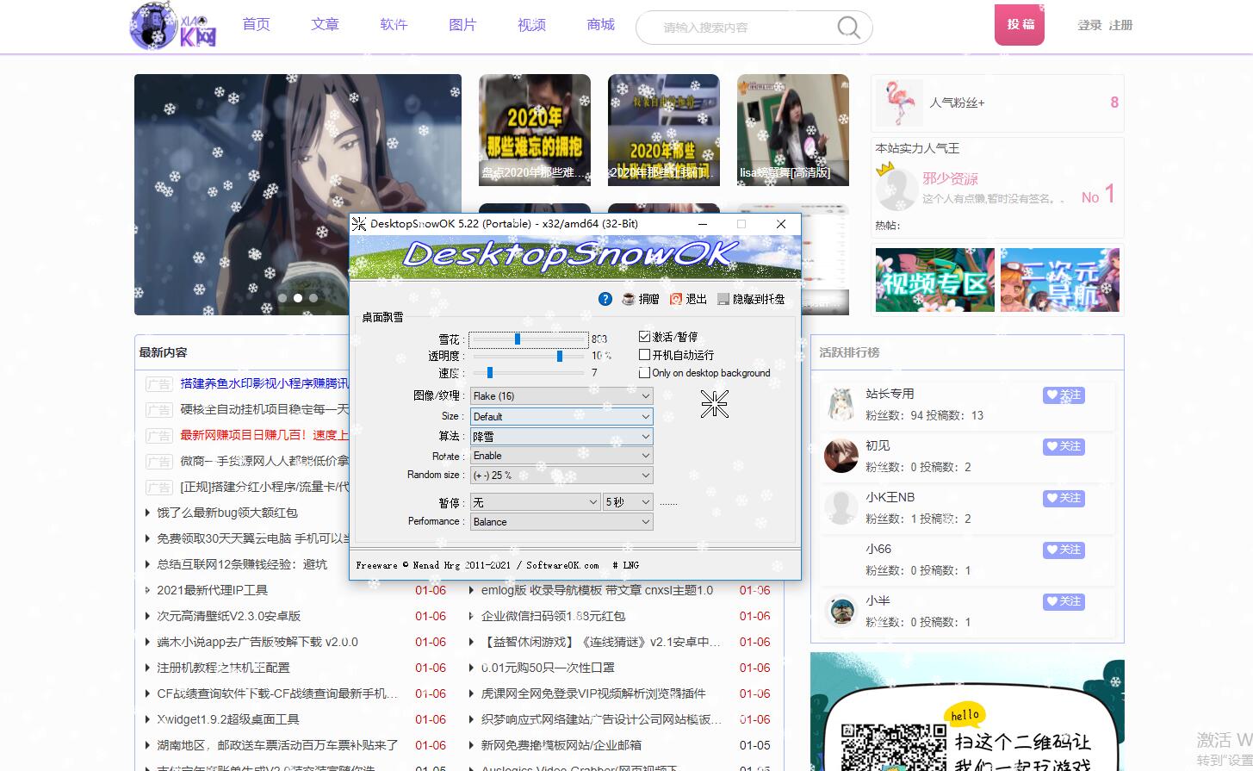Enable Only on desktop background checkbox
1253x771 pixels.
tap(644, 372)
